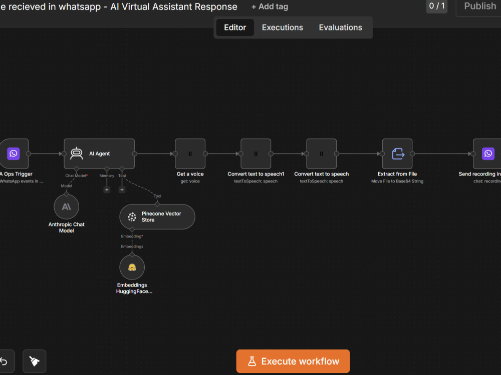501x375 pixels.
Task: Click the 'Anthropic Chat Model' label
Action: click(67, 227)
